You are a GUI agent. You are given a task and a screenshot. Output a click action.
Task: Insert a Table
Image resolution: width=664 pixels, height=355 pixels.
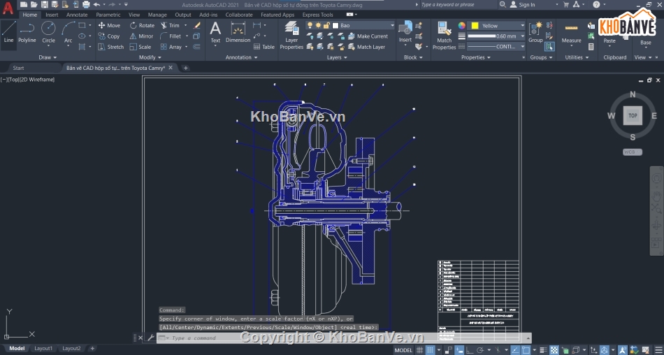click(264, 47)
